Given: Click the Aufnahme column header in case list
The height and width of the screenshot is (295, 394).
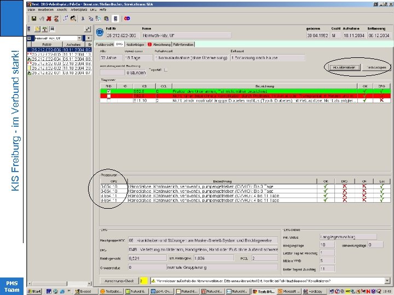Looking at the screenshot, I should pyautogui.click(x=74, y=45).
